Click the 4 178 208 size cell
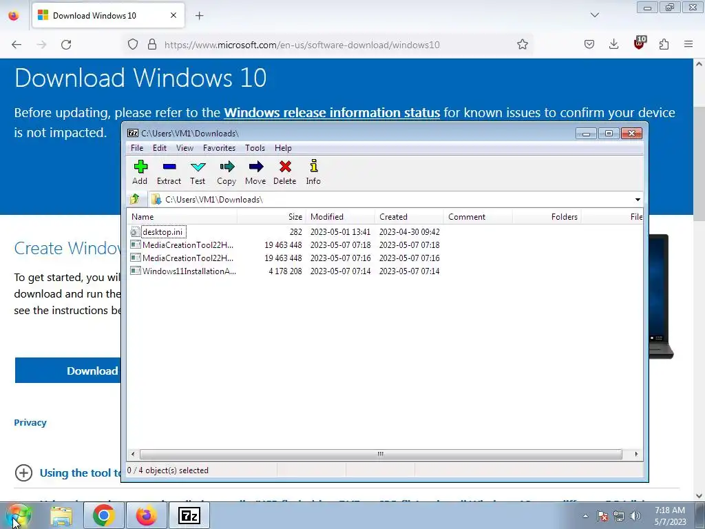The height and width of the screenshot is (529, 705). click(x=285, y=271)
